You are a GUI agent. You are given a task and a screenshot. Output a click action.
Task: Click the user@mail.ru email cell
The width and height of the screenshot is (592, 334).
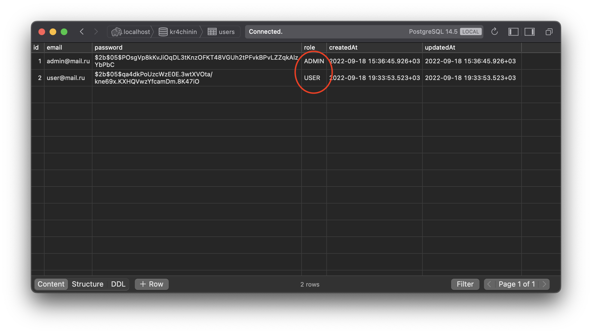(66, 78)
